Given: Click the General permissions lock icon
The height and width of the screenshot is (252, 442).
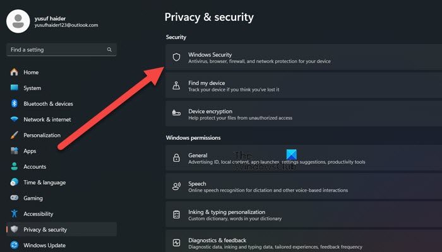Looking at the screenshot, I should (176, 158).
